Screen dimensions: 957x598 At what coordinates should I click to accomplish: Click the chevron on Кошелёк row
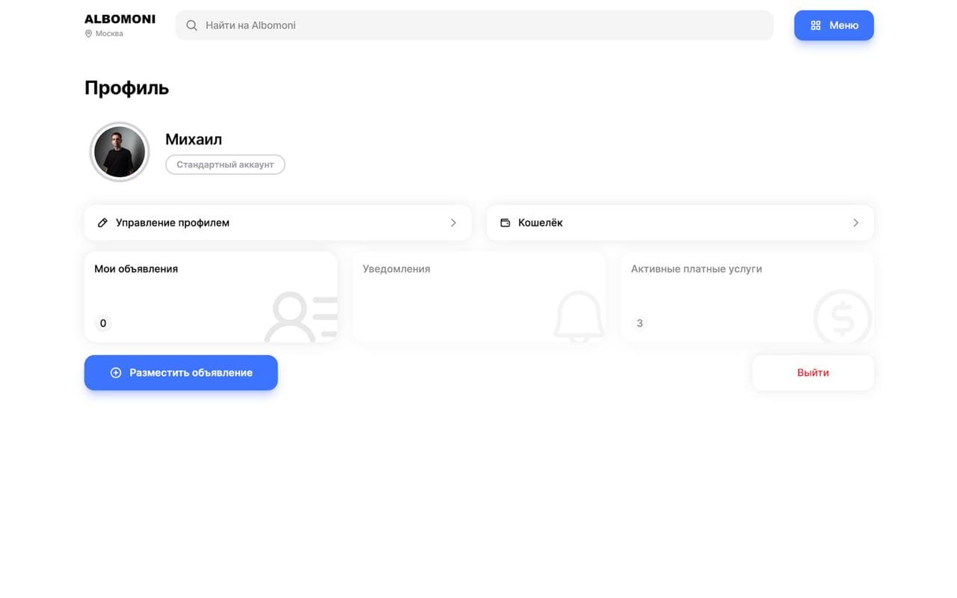click(x=855, y=223)
